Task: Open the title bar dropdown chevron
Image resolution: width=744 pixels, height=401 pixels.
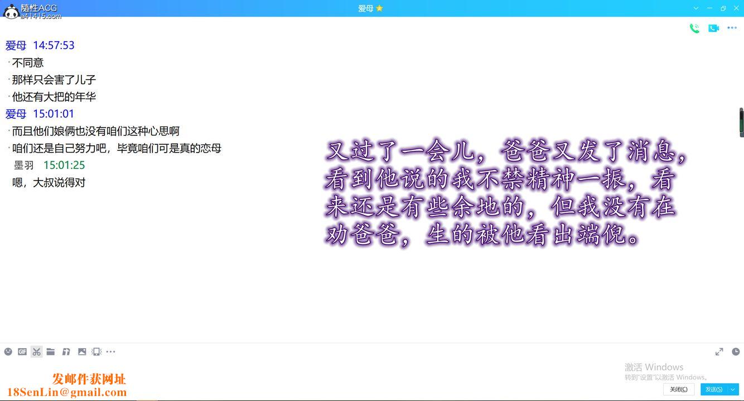Action: 695,8
